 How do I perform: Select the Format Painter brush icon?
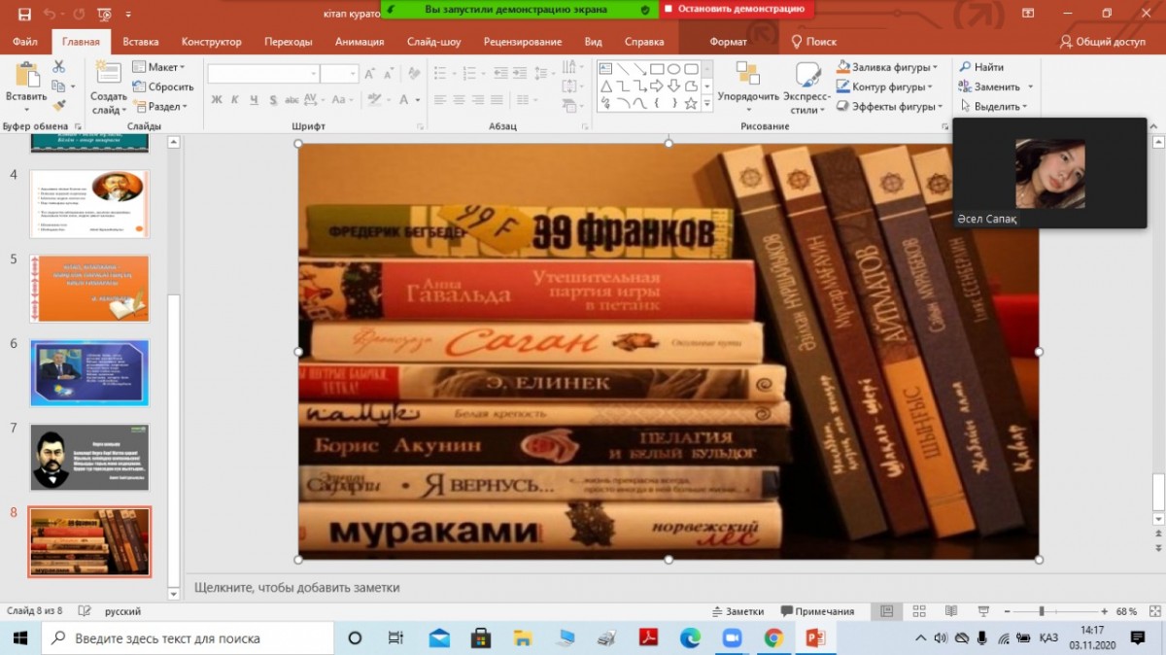point(58,106)
